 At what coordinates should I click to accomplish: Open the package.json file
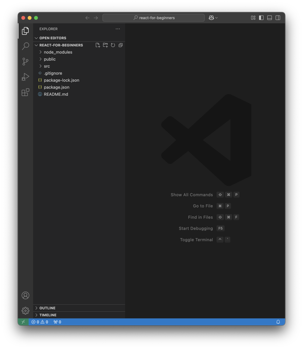tap(79, 87)
